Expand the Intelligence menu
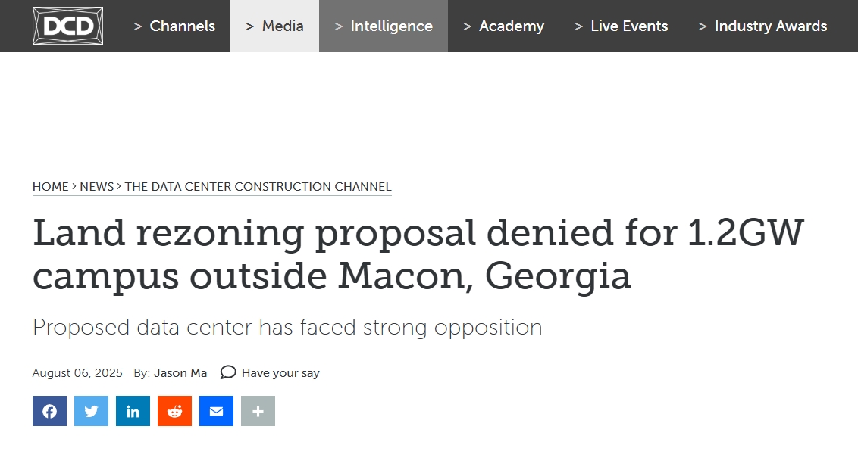This screenshot has width=858, height=467. click(x=384, y=26)
